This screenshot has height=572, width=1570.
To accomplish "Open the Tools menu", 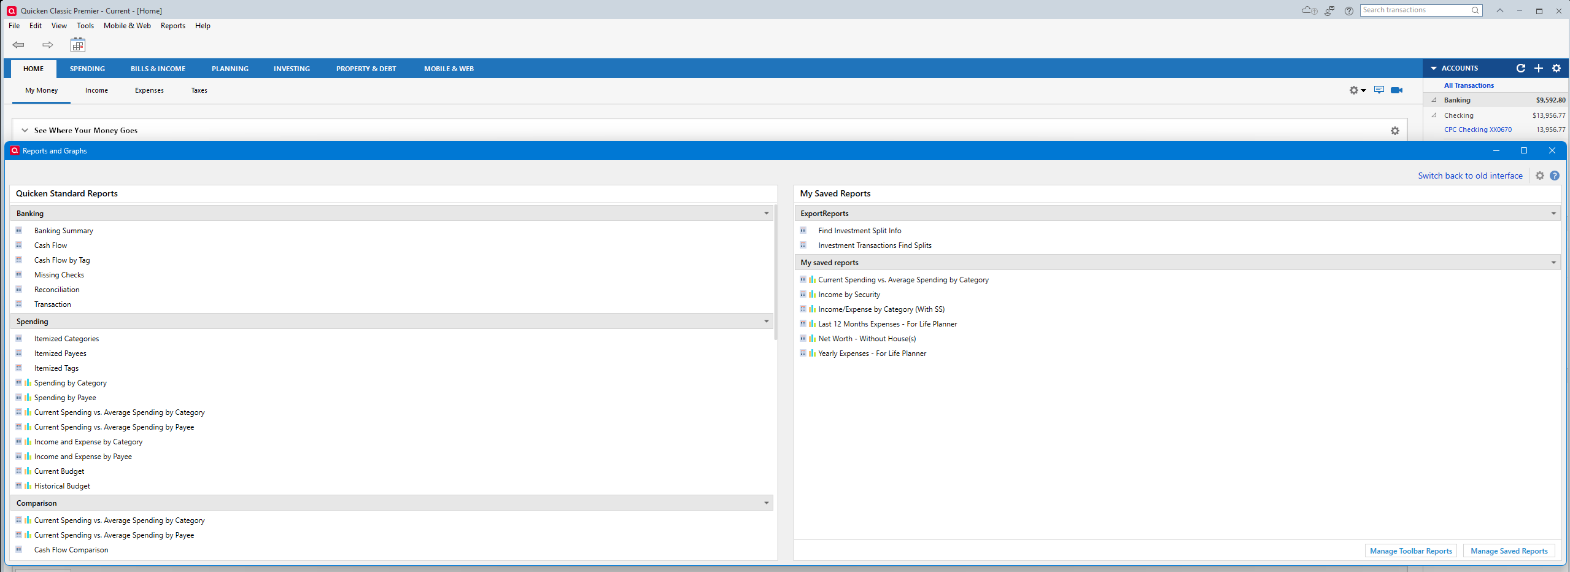I will [x=85, y=26].
